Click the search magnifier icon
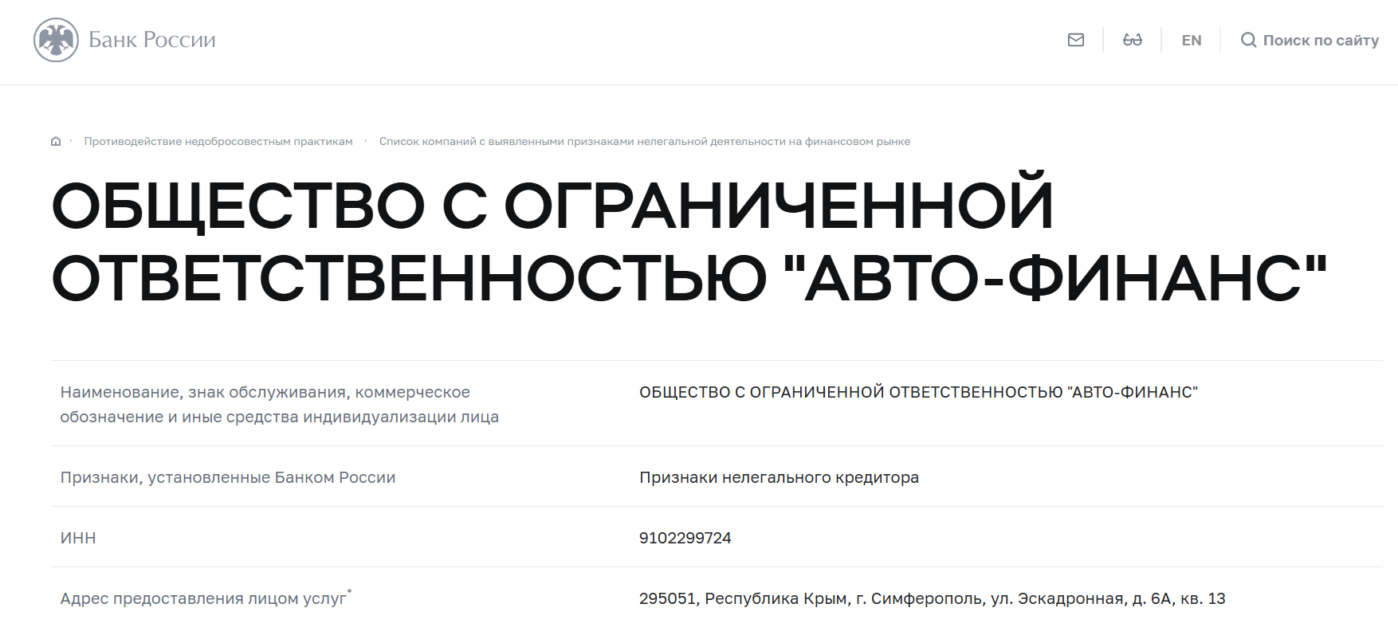The width and height of the screenshot is (1398, 639). click(1249, 40)
